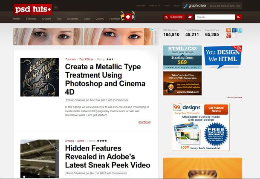Open the metallic type tutorial thumbnail
Screen dimensions: 260x179
[x=40, y=77]
